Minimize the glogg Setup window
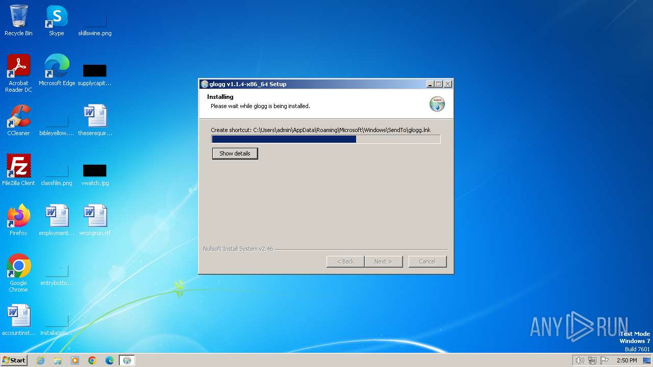This screenshot has height=367, width=653. (x=430, y=84)
